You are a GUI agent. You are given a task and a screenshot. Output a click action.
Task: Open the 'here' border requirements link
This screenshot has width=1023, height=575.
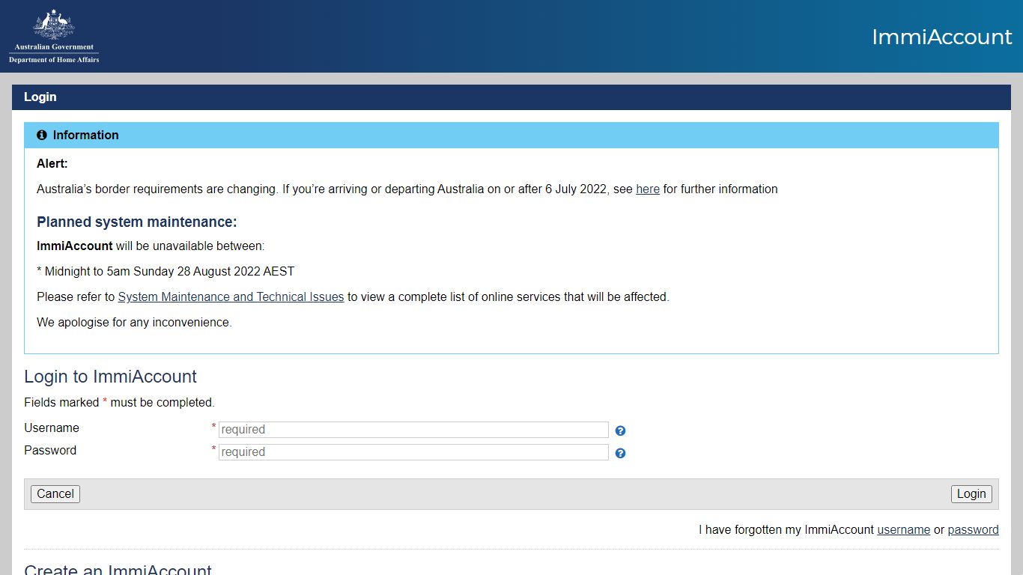tap(648, 189)
